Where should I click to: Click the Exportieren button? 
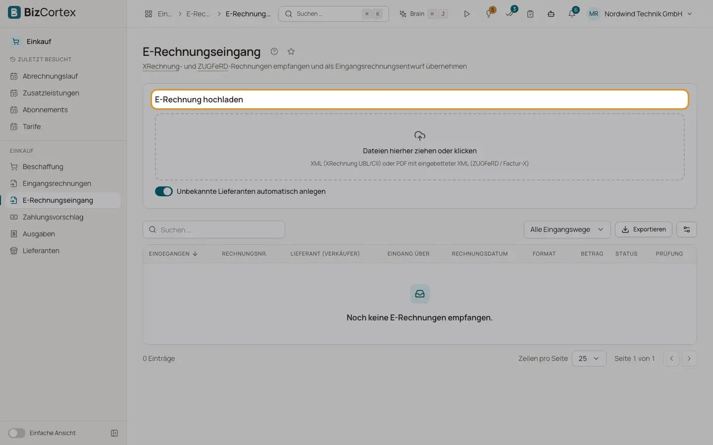(x=644, y=229)
